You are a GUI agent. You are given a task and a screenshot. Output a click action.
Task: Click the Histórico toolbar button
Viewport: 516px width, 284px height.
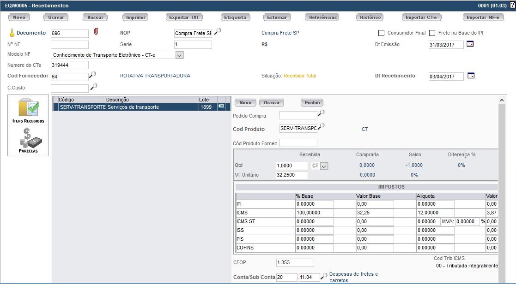tap(370, 18)
